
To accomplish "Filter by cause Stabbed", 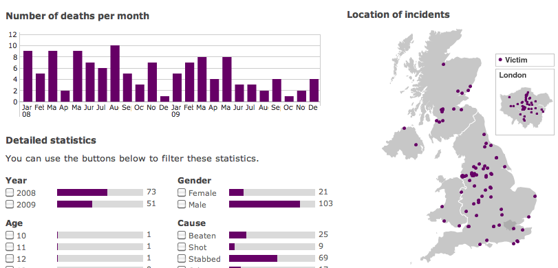I will pyautogui.click(x=182, y=258).
